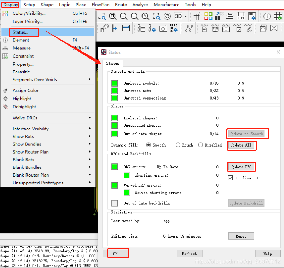This screenshot has height=268, width=284.
Task: Choose Status... from Display menu
Action: [48, 32]
